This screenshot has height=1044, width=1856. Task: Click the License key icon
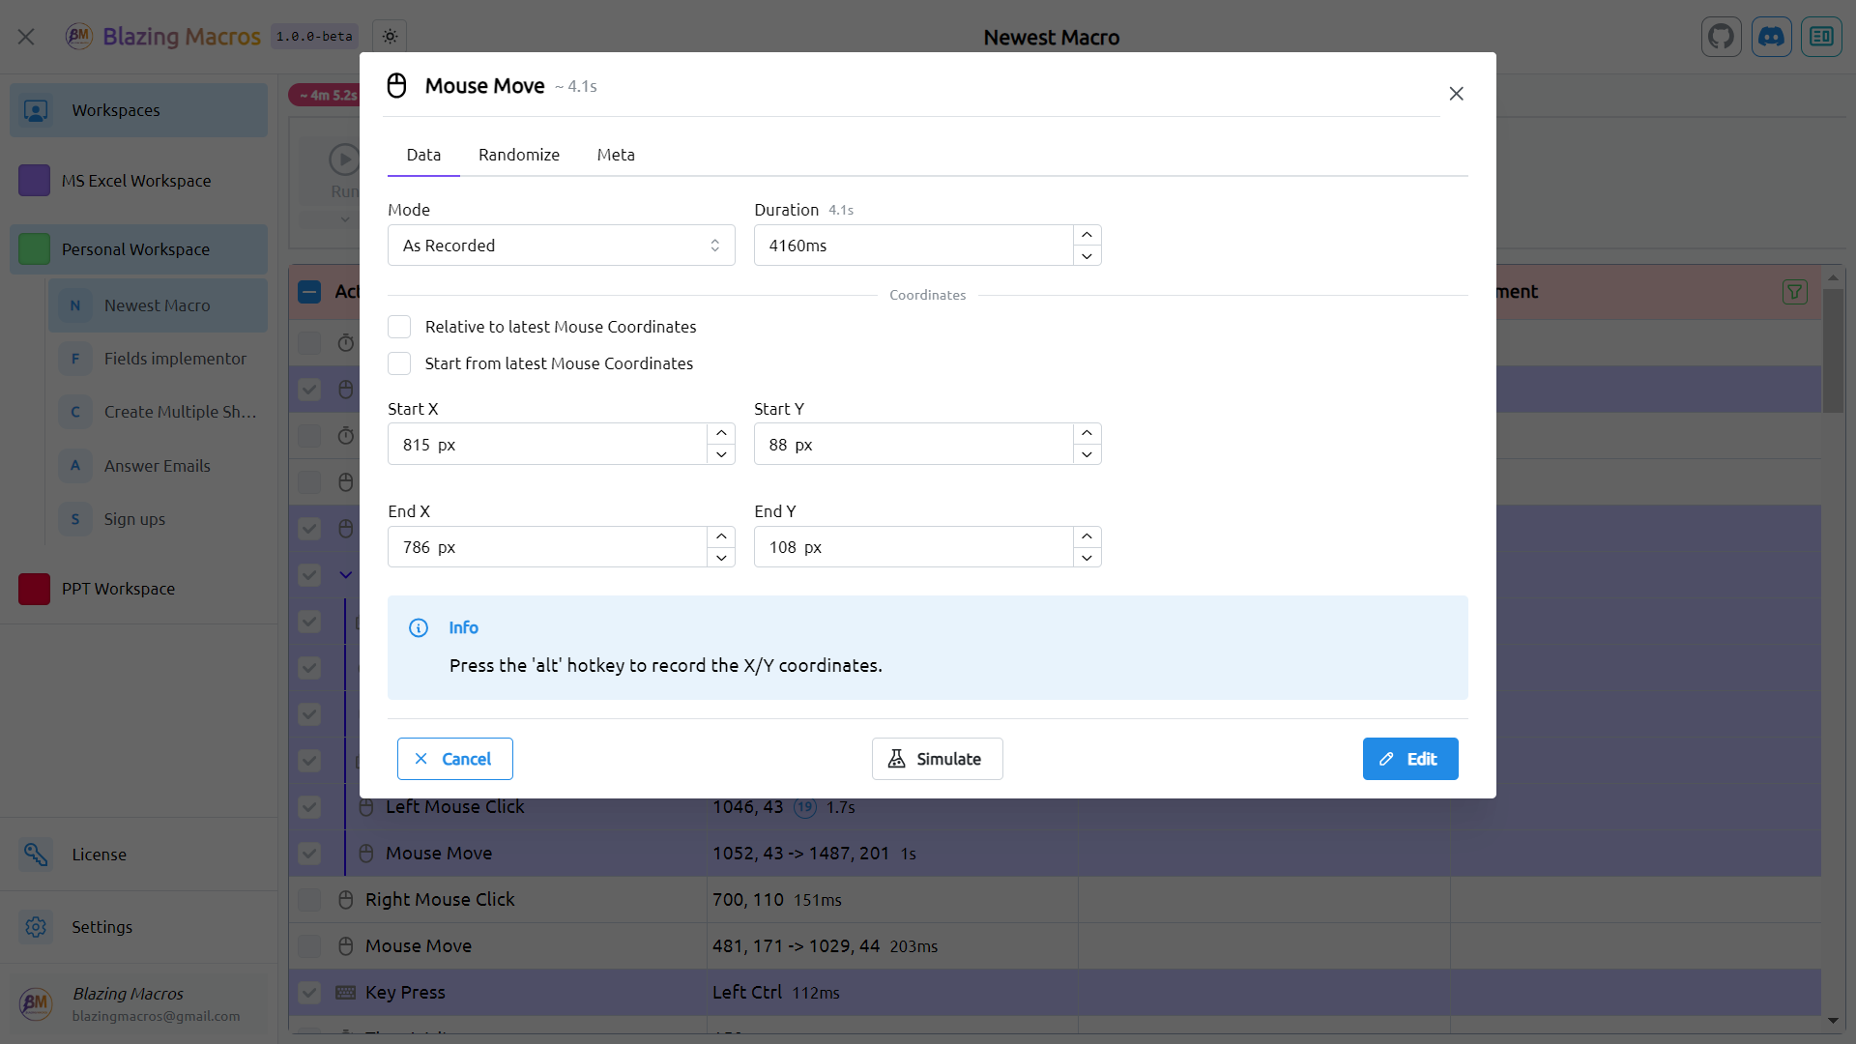pyautogui.click(x=36, y=855)
